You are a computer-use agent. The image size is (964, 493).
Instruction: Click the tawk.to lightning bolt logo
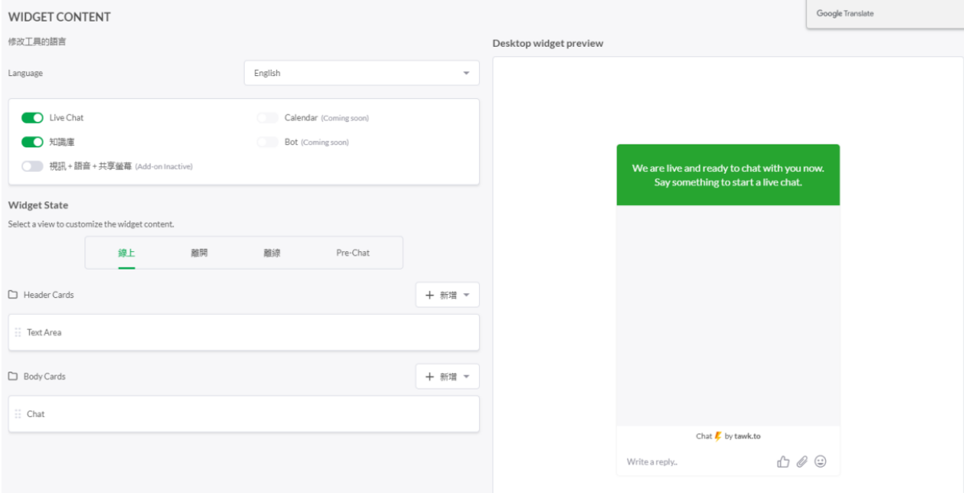pyautogui.click(x=718, y=436)
